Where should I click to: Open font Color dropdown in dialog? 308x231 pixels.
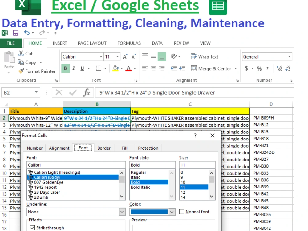[x=172, y=212]
